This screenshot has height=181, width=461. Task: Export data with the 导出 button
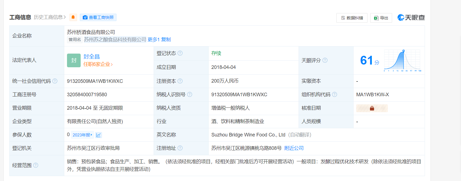point(381,18)
